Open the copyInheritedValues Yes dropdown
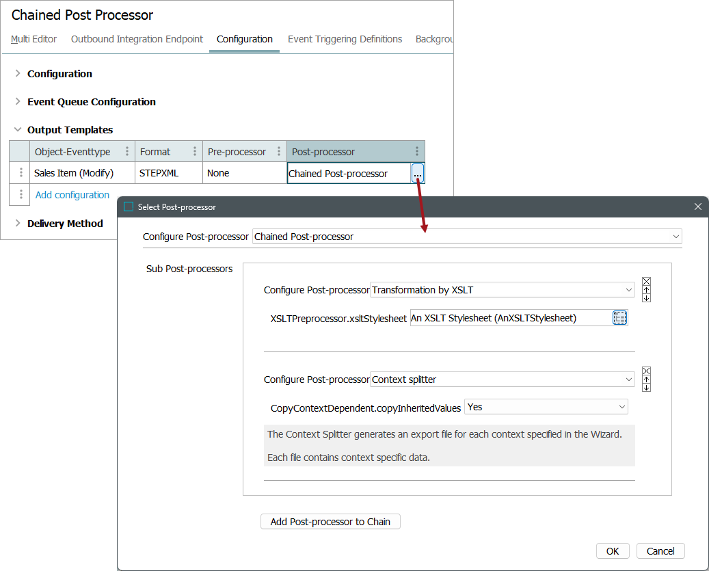Screen dimensions: 709x571 621,407
